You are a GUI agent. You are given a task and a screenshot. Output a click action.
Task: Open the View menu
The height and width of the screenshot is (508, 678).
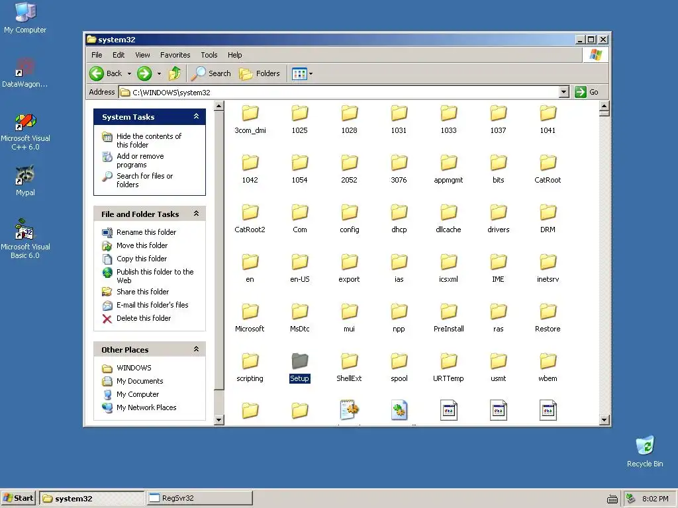coord(142,55)
